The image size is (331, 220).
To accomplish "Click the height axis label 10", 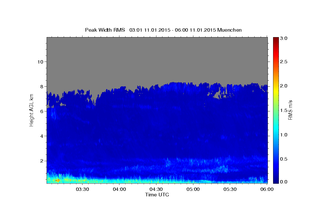I will point(40,62).
